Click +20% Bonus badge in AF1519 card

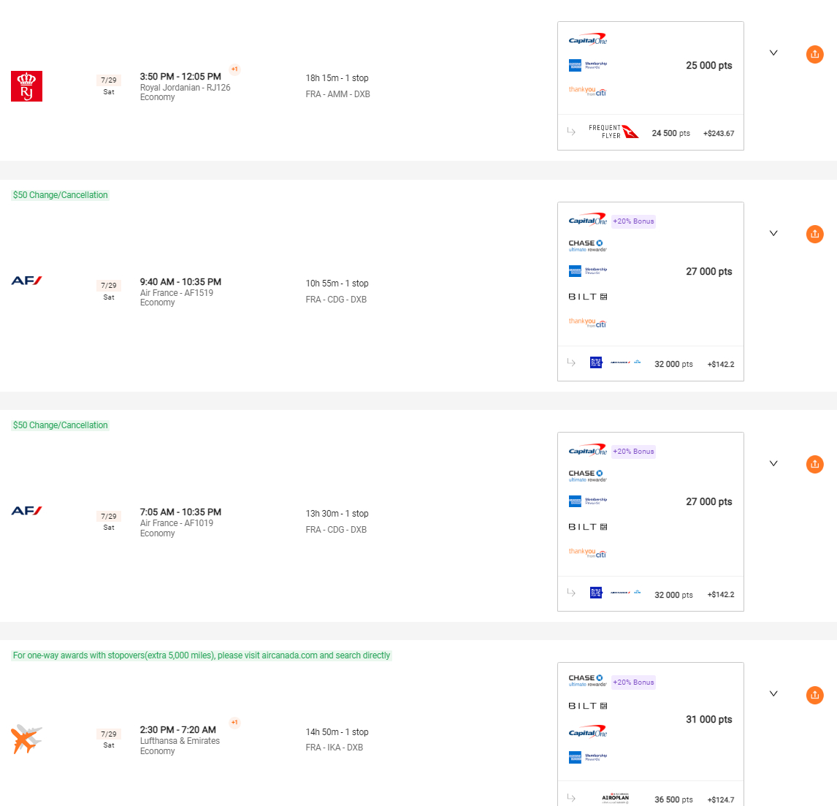[x=633, y=221]
